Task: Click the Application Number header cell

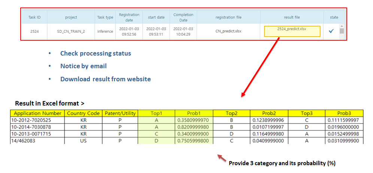Action: click(37, 113)
